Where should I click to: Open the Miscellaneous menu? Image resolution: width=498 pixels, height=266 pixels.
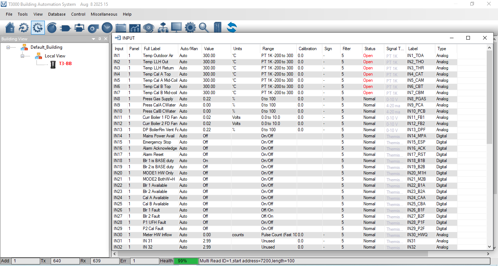104,14
